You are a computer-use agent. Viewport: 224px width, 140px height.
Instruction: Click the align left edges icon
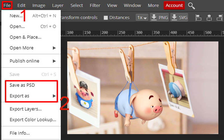pyautogui.click(x=199, y=18)
